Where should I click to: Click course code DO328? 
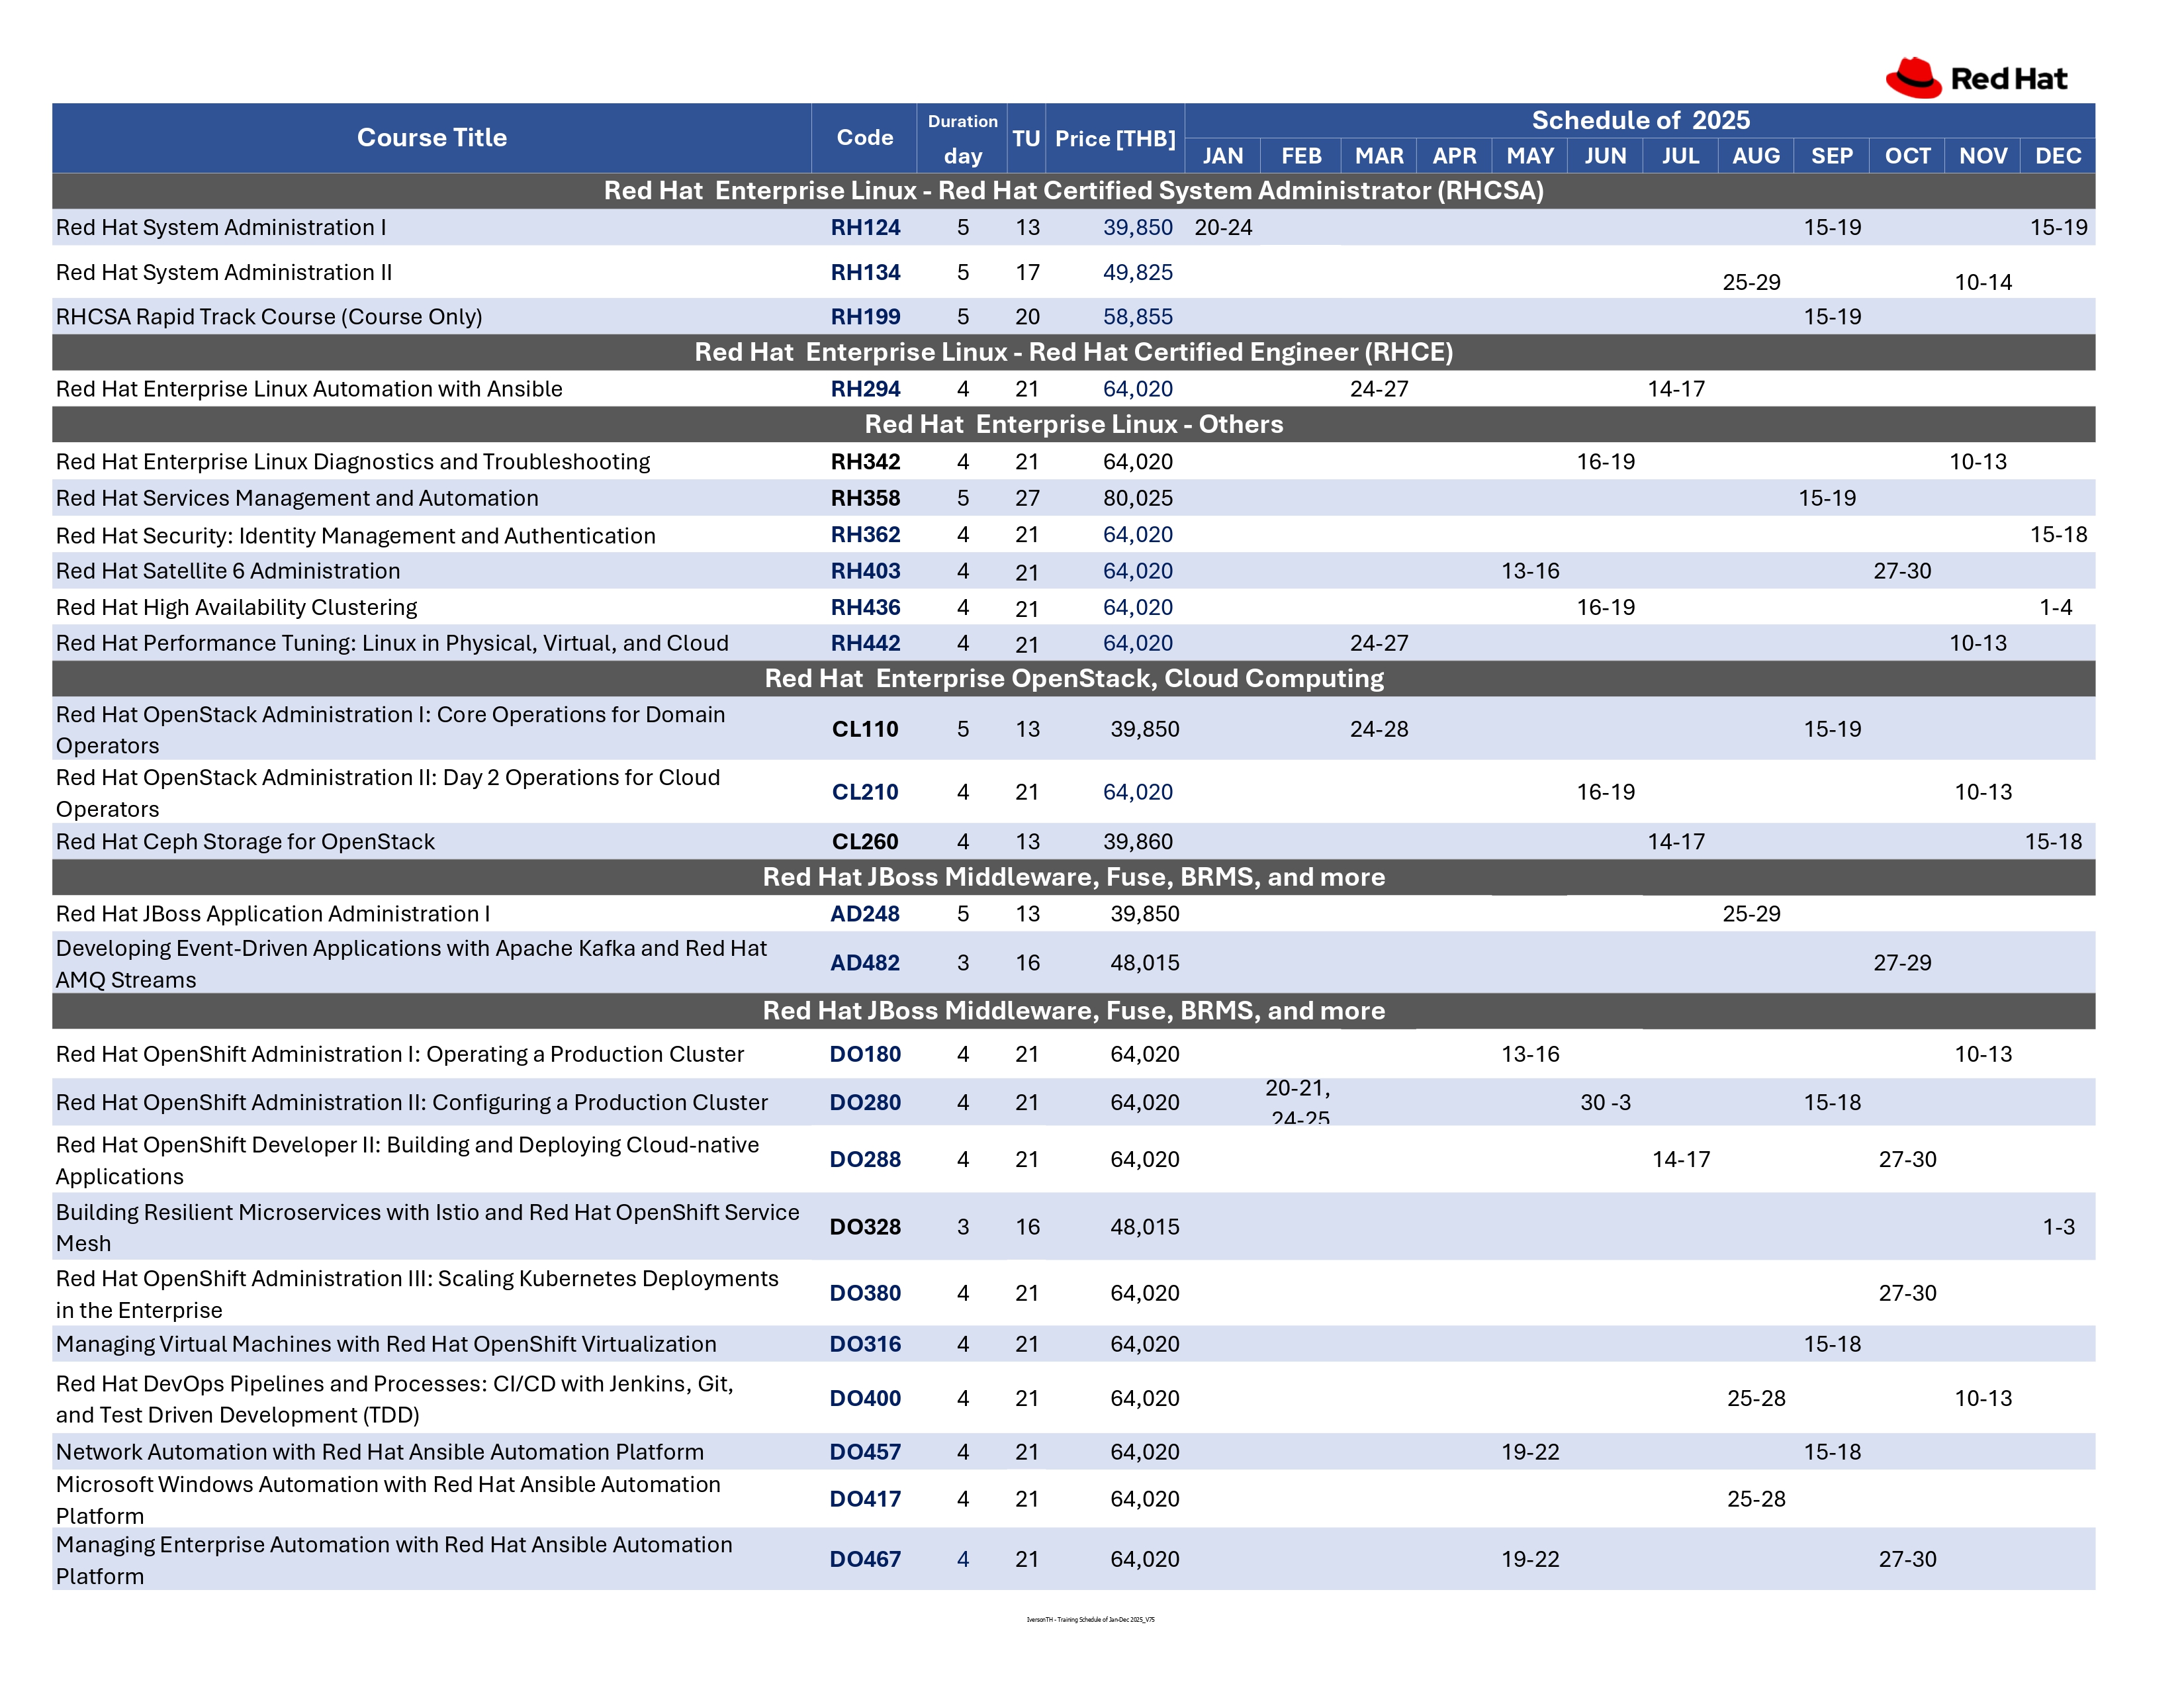865,1227
